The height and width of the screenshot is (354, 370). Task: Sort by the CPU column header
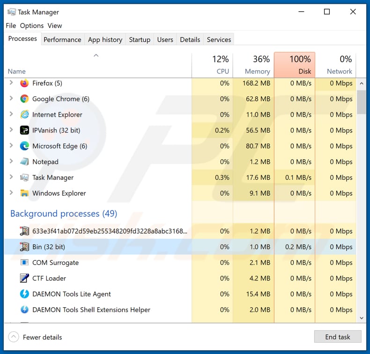[212, 65]
